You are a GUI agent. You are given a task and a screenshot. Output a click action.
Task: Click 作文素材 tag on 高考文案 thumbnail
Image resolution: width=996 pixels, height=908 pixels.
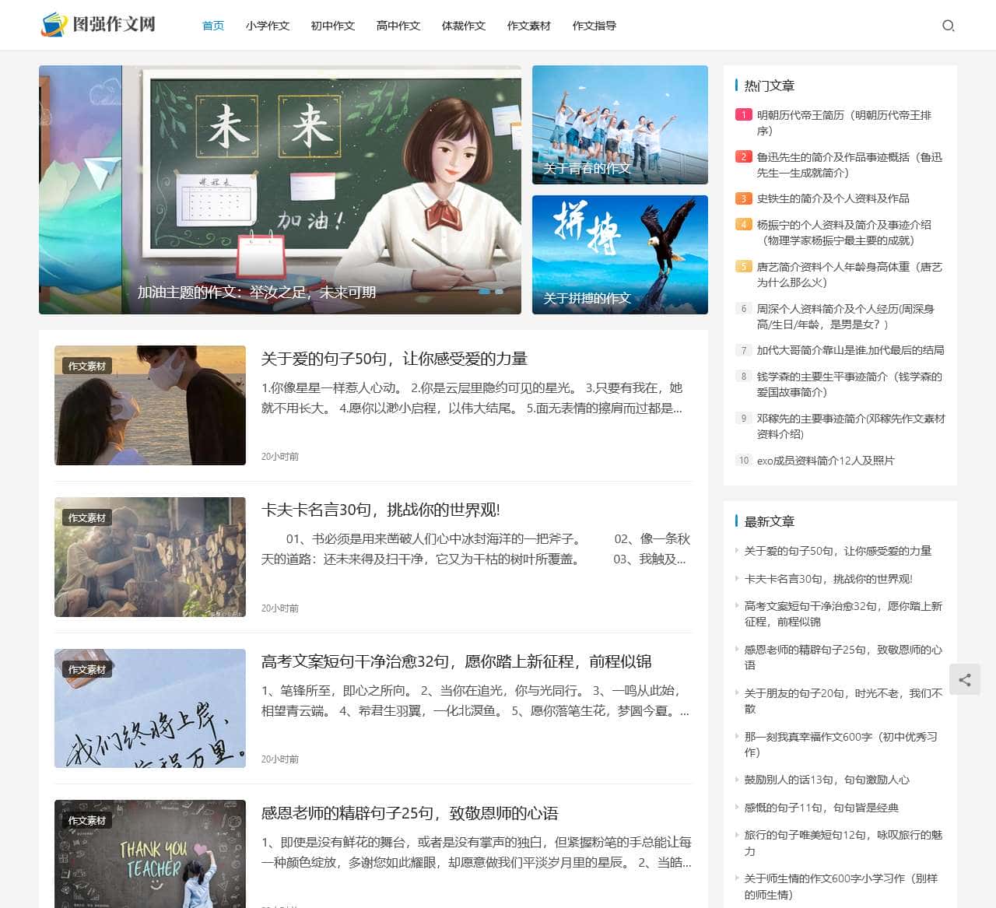[x=86, y=670]
